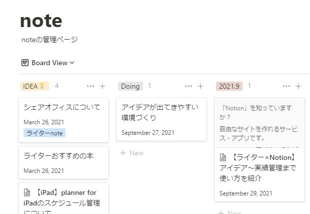Click the noteの管理ページ description text
The height and width of the screenshot is (214, 310).
[49, 40]
